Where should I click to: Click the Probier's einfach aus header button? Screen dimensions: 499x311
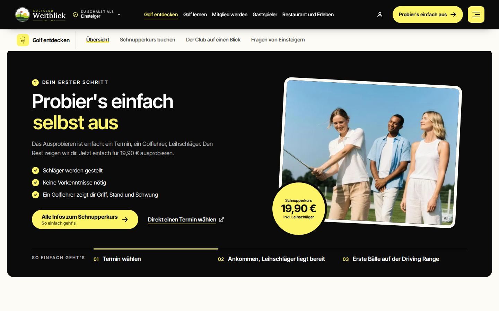(428, 15)
